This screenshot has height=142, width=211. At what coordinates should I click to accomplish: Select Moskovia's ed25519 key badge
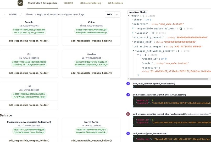point(29,131)
